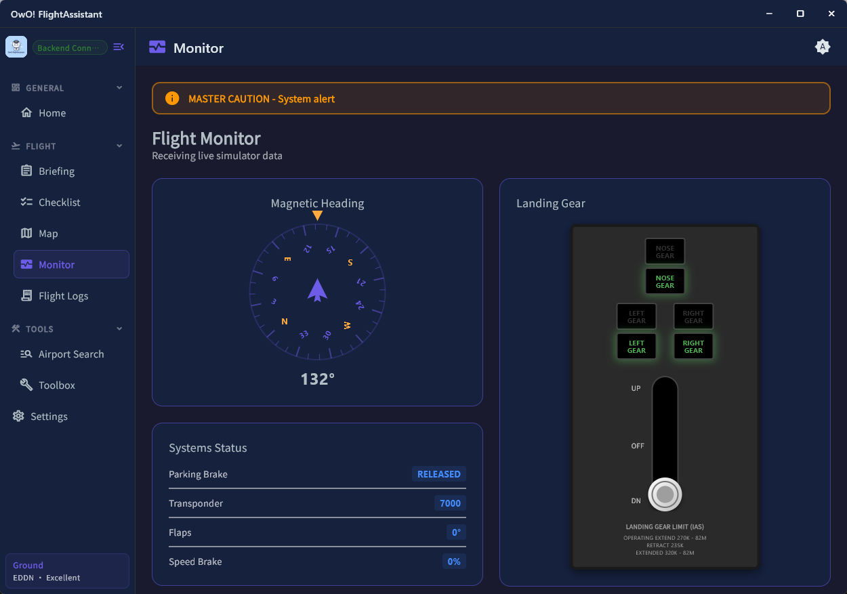Open the Home page

click(71, 113)
